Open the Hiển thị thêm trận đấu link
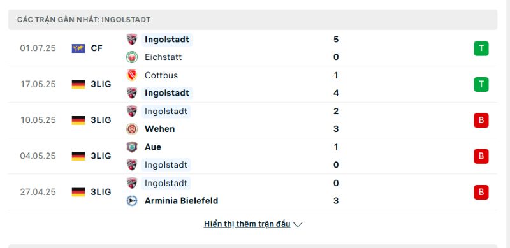The image size is (510, 248). (x=247, y=224)
